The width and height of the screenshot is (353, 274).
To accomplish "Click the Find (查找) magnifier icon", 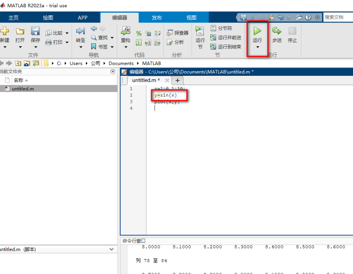I will pyautogui.click(x=94, y=38).
